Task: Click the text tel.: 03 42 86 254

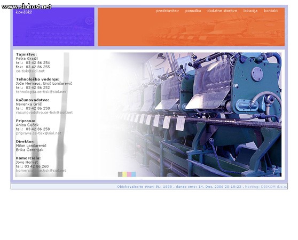Action: (33, 63)
